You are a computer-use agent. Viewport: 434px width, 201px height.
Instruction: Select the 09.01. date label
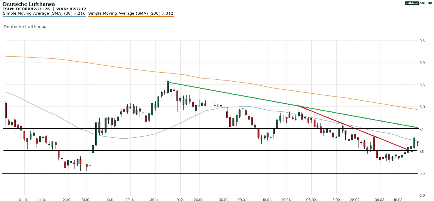[x=243, y=200]
